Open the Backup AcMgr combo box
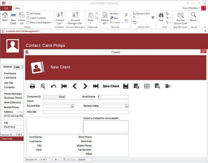This screenshot has width=208, height=163. pos(127,106)
